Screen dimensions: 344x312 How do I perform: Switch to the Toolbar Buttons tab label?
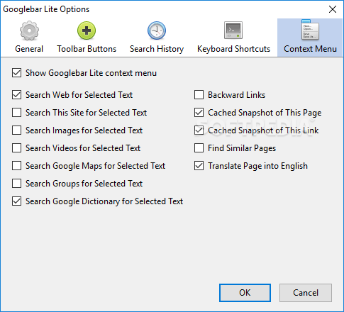pos(87,49)
